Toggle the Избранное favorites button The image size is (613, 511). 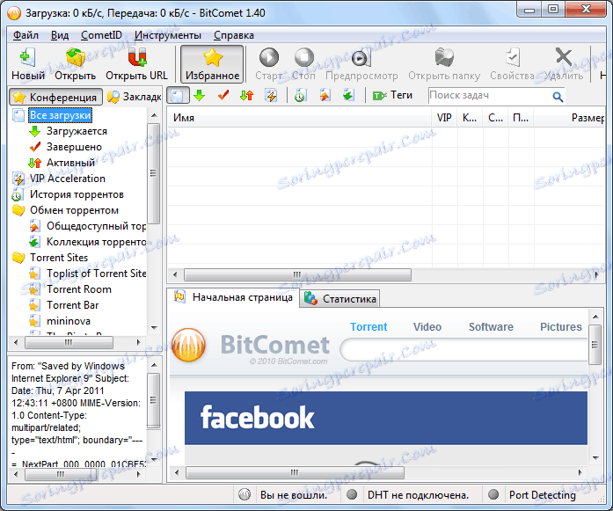(x=212, y=64)
